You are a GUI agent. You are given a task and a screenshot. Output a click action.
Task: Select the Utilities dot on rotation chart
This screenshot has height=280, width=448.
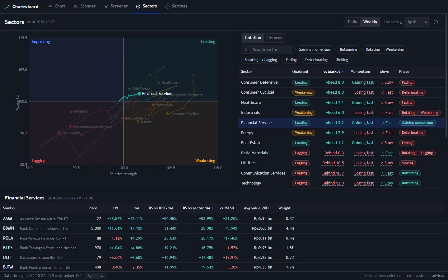[71, 112]
